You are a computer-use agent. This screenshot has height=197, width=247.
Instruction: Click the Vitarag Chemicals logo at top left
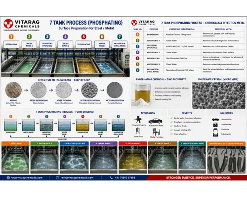pyautogui.click(x=22, y=25)
